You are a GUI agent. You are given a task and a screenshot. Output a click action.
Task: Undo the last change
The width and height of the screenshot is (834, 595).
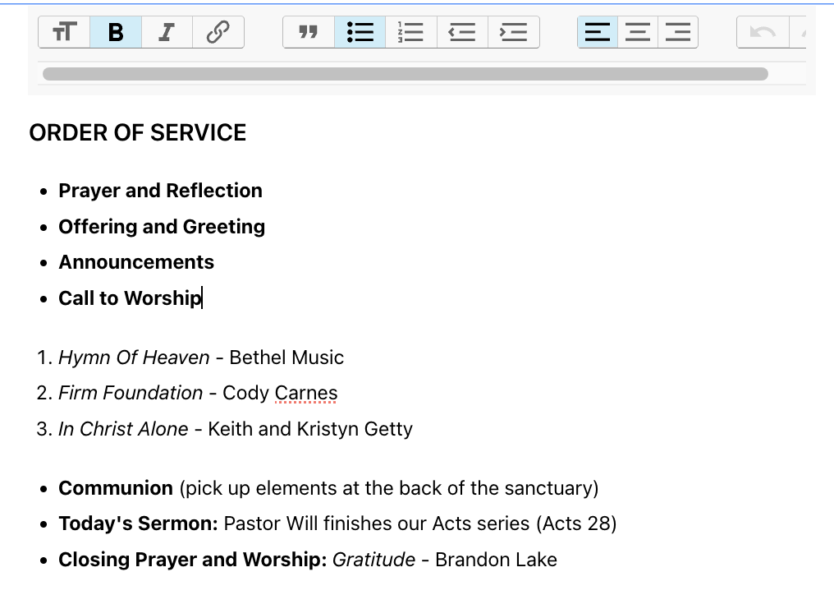[x=763, y=32]
